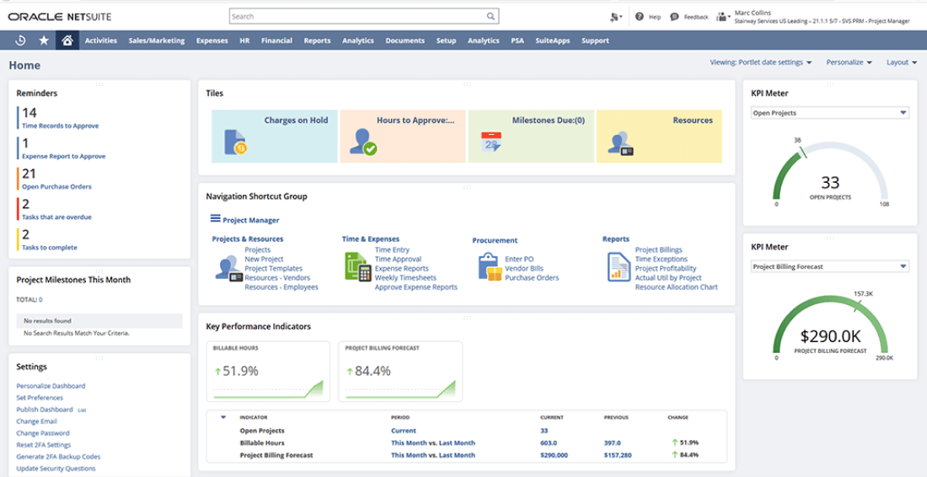Click the Time Records to Approve link
This screenshot has width=927, height=477.
click(61, 126)
